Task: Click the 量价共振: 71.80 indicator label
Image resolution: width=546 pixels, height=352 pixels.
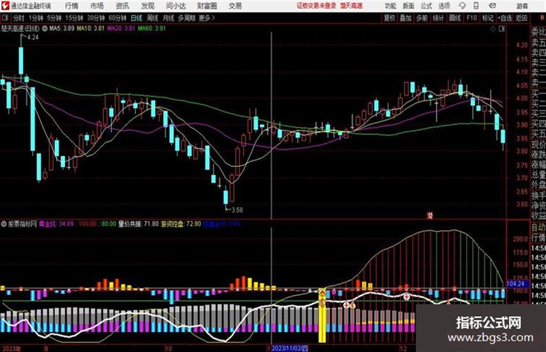Action: point(138,224)
